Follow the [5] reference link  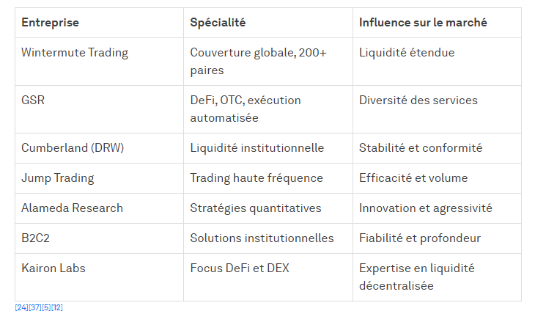46,307
